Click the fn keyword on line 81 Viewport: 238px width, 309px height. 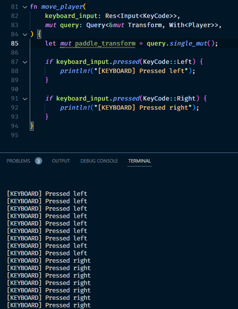click(34, 7)
